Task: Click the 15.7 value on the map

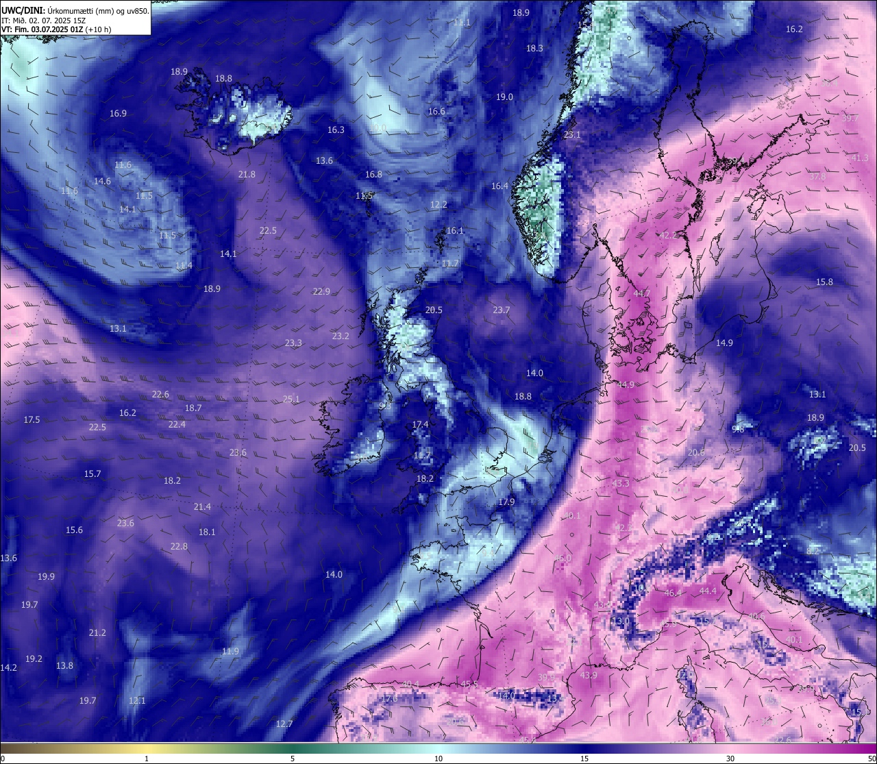Action: (92, 473)
